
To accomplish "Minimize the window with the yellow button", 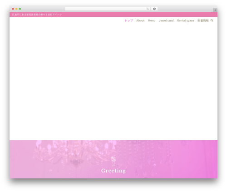I will [16, 9].
